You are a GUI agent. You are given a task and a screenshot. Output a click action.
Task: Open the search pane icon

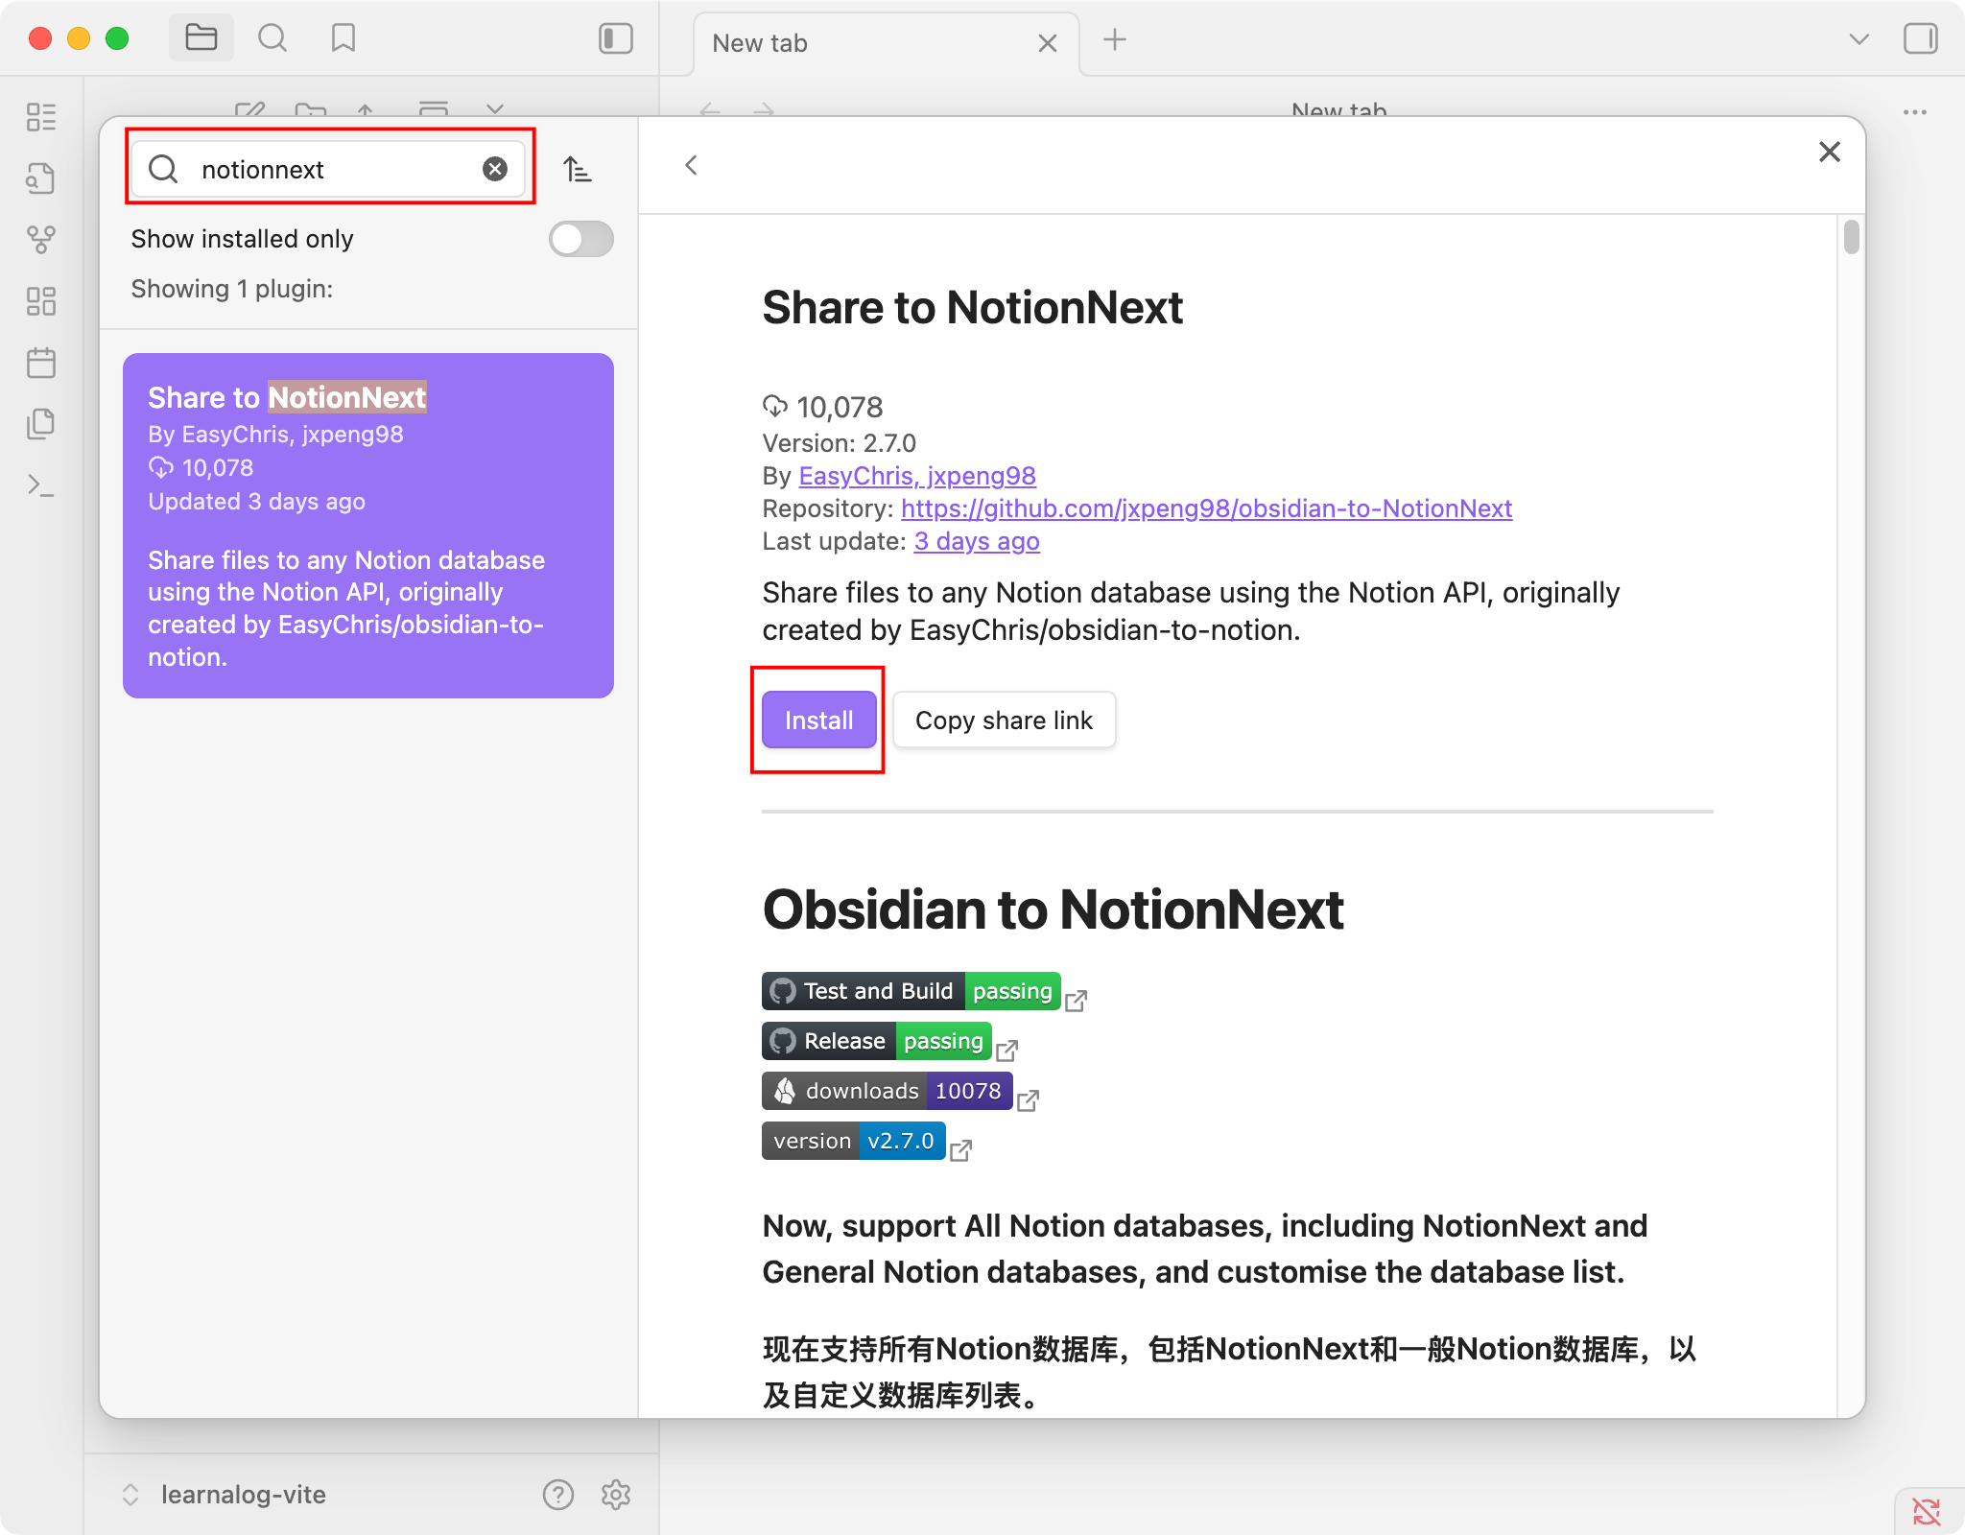[x=272, y=38]
